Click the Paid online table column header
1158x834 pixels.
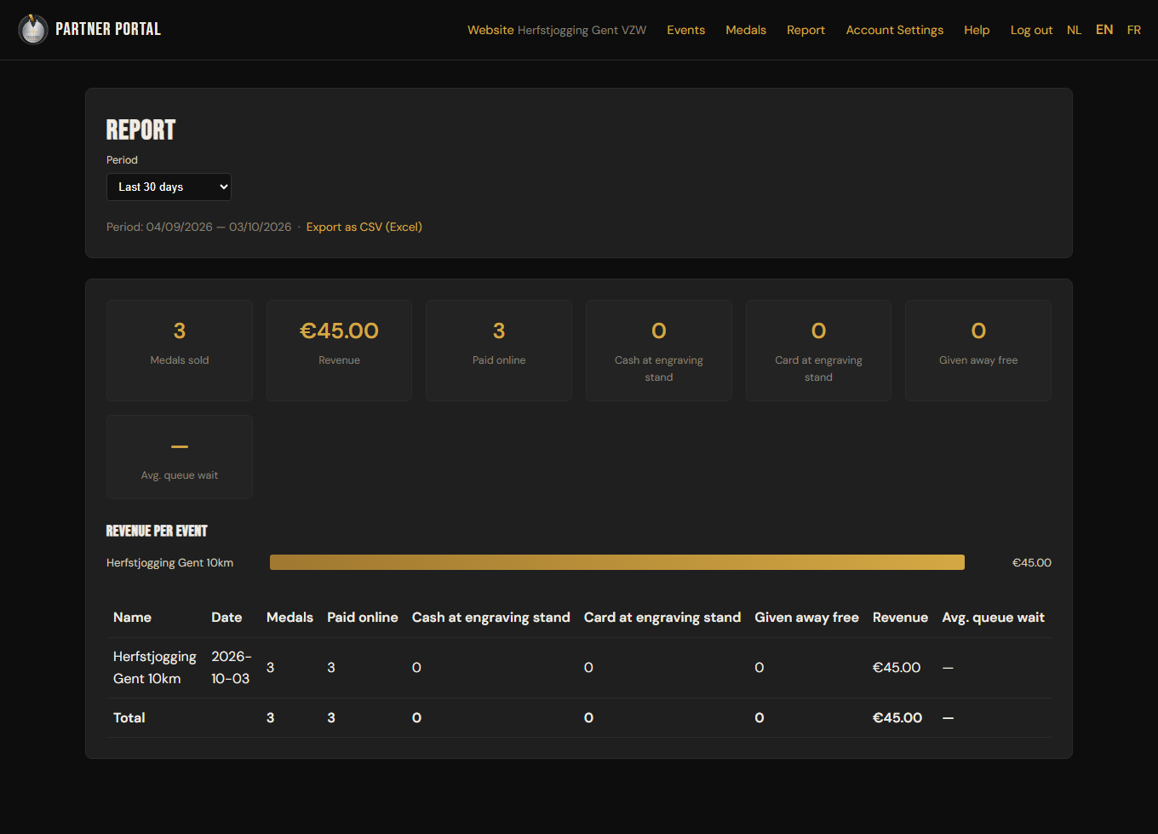[363, 618]
